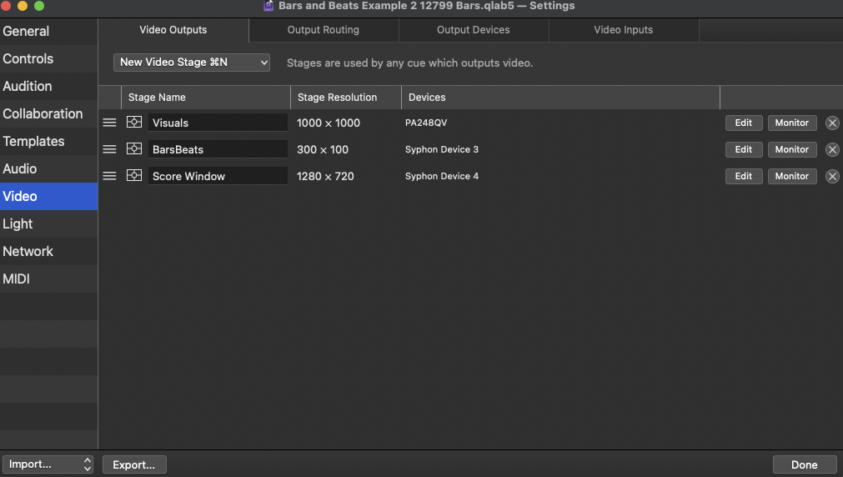
Task: Click the Score Window row drag handle
Action: point(109,176)
